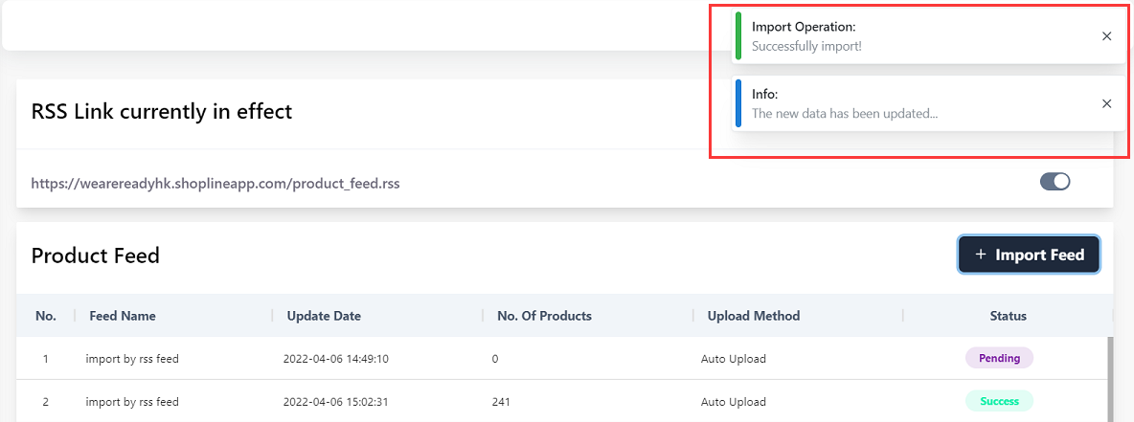Click the Upload Method column header
This screenshot has width=1134, height=422.
[754, 316]
